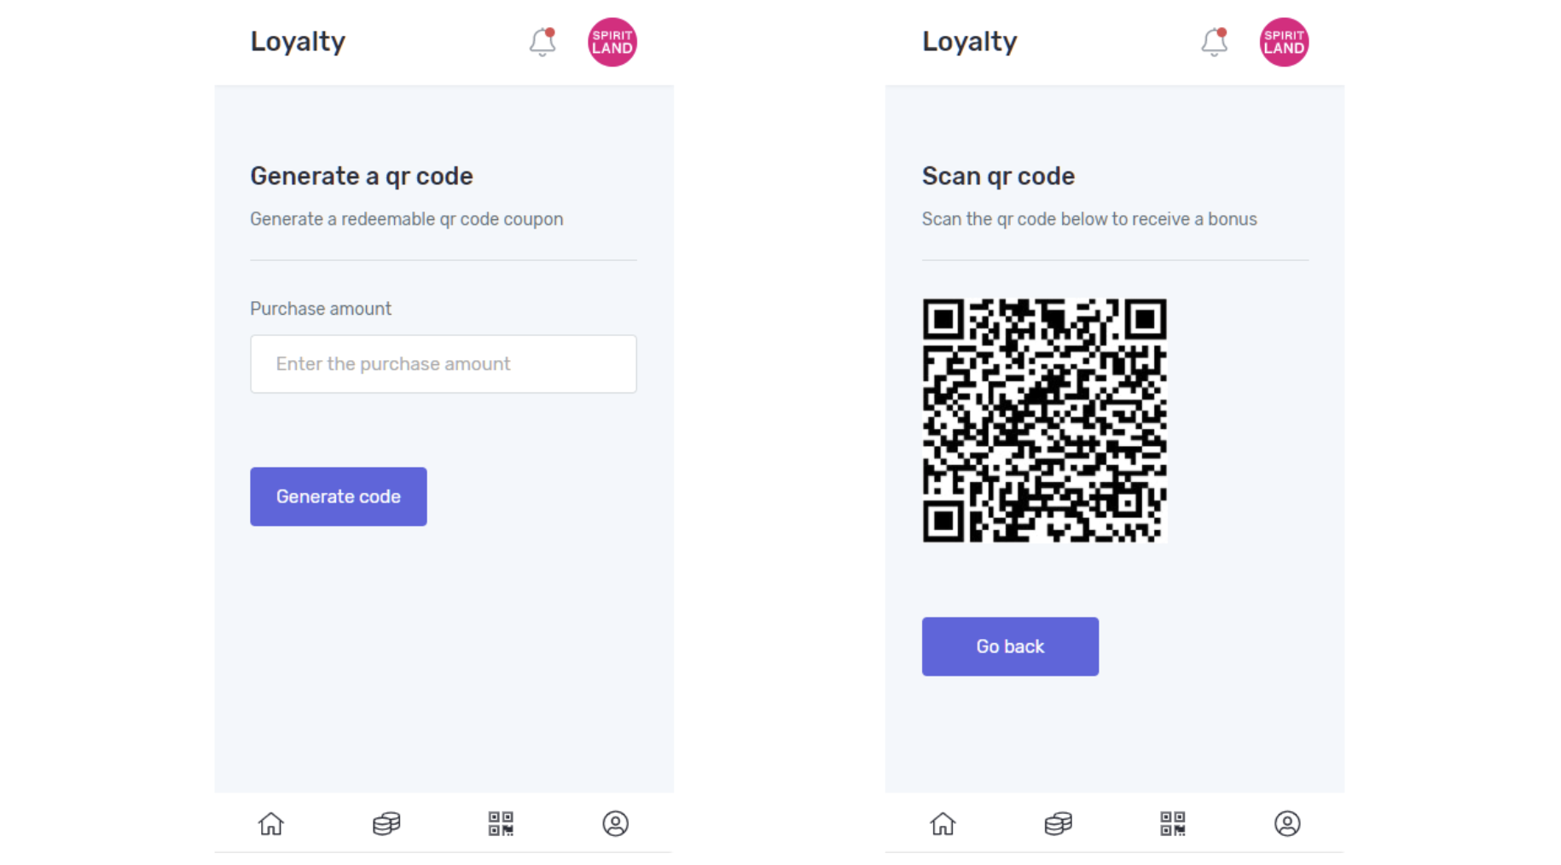
Task: Open coins icon on Generate screen
Action: coord(386,823)
